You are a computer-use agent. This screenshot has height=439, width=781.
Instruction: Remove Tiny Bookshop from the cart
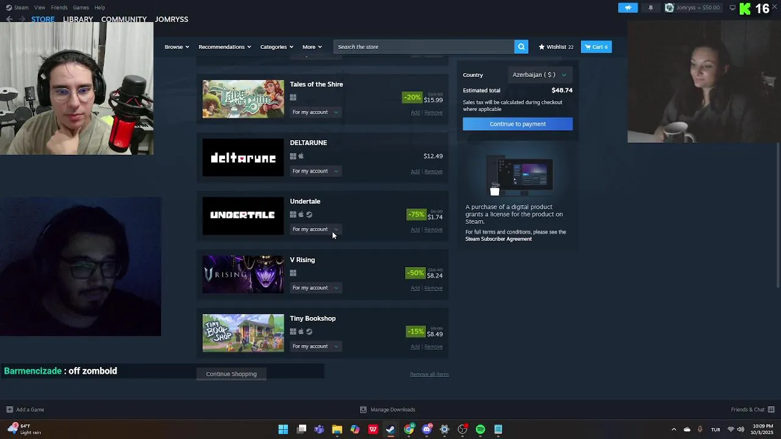433,347
